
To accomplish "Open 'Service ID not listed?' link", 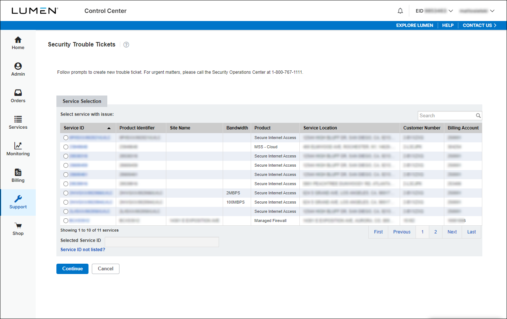I will (83, 250).
